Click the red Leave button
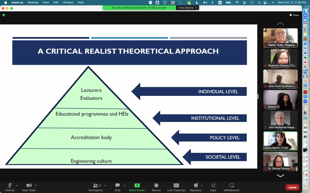 [292, 187]
